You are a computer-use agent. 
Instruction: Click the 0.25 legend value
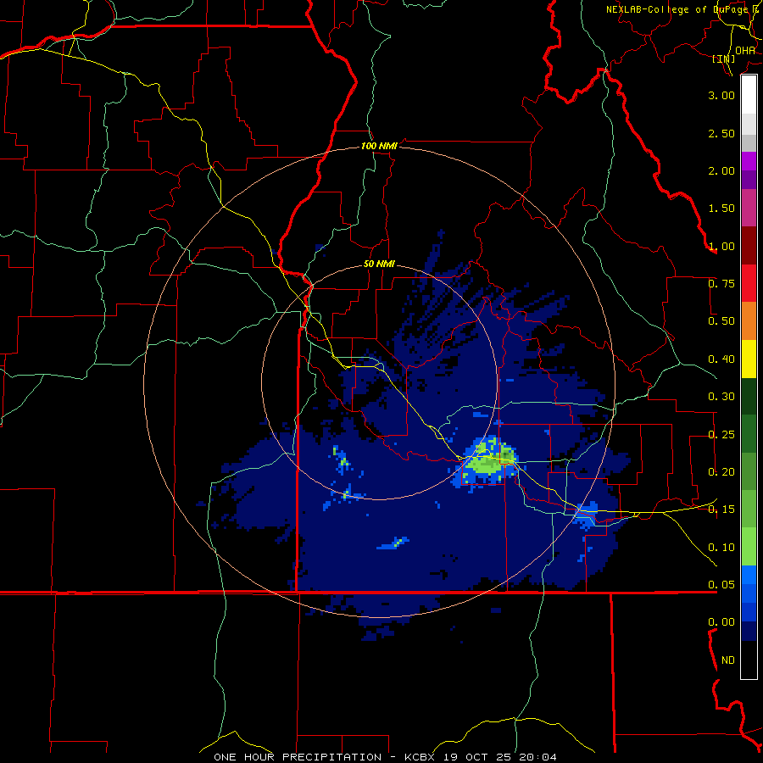pos(721,435)
